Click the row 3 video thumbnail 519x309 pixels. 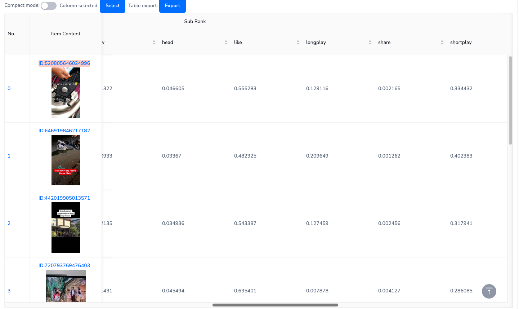(x=66, y=286)
